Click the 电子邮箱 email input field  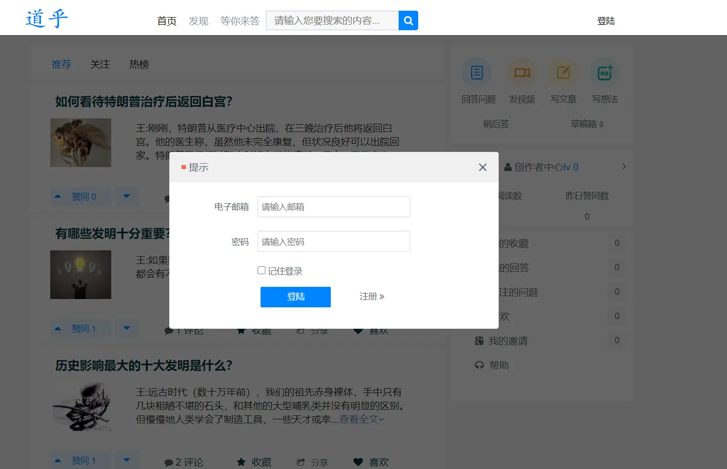[x=333, y=206]
